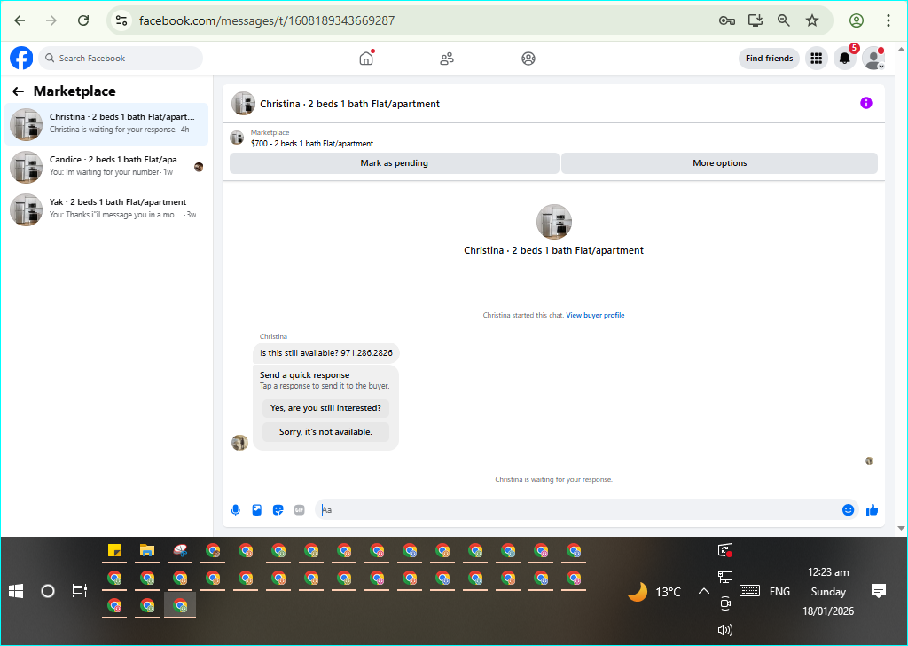The height and width of the screenshot is (646, 908).
Task: Click the ENG language indicator
Action: (x=779, y=592)
